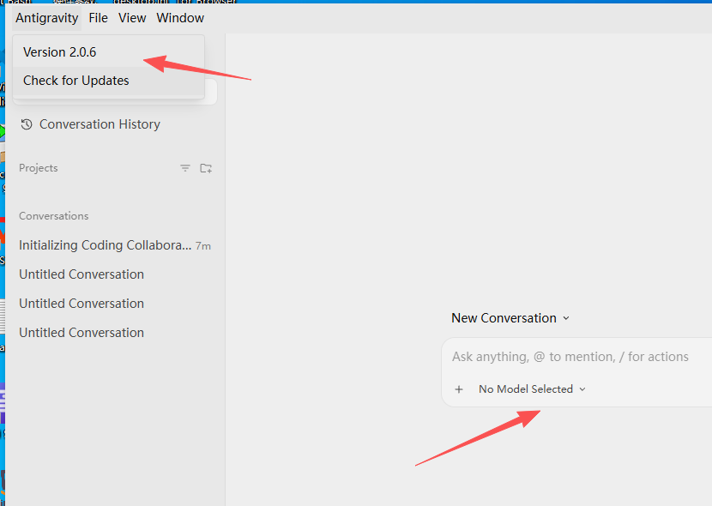This screenshot has height=506, width=712.
Task: Expand the New Conversation dropdown
Action: point(510,318)
